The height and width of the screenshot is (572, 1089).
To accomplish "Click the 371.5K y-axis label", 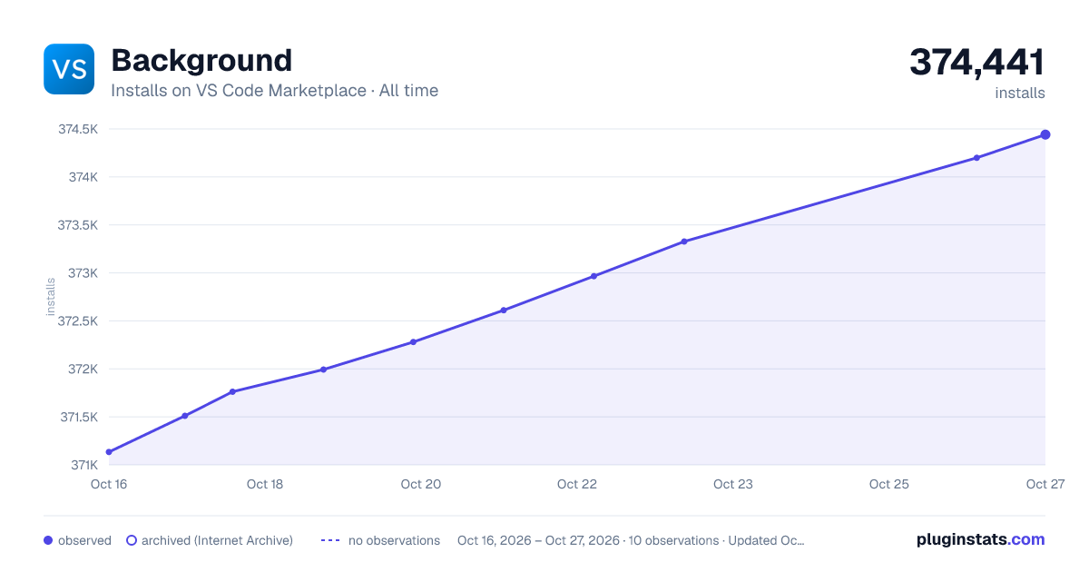I will [x=79, y=418].
